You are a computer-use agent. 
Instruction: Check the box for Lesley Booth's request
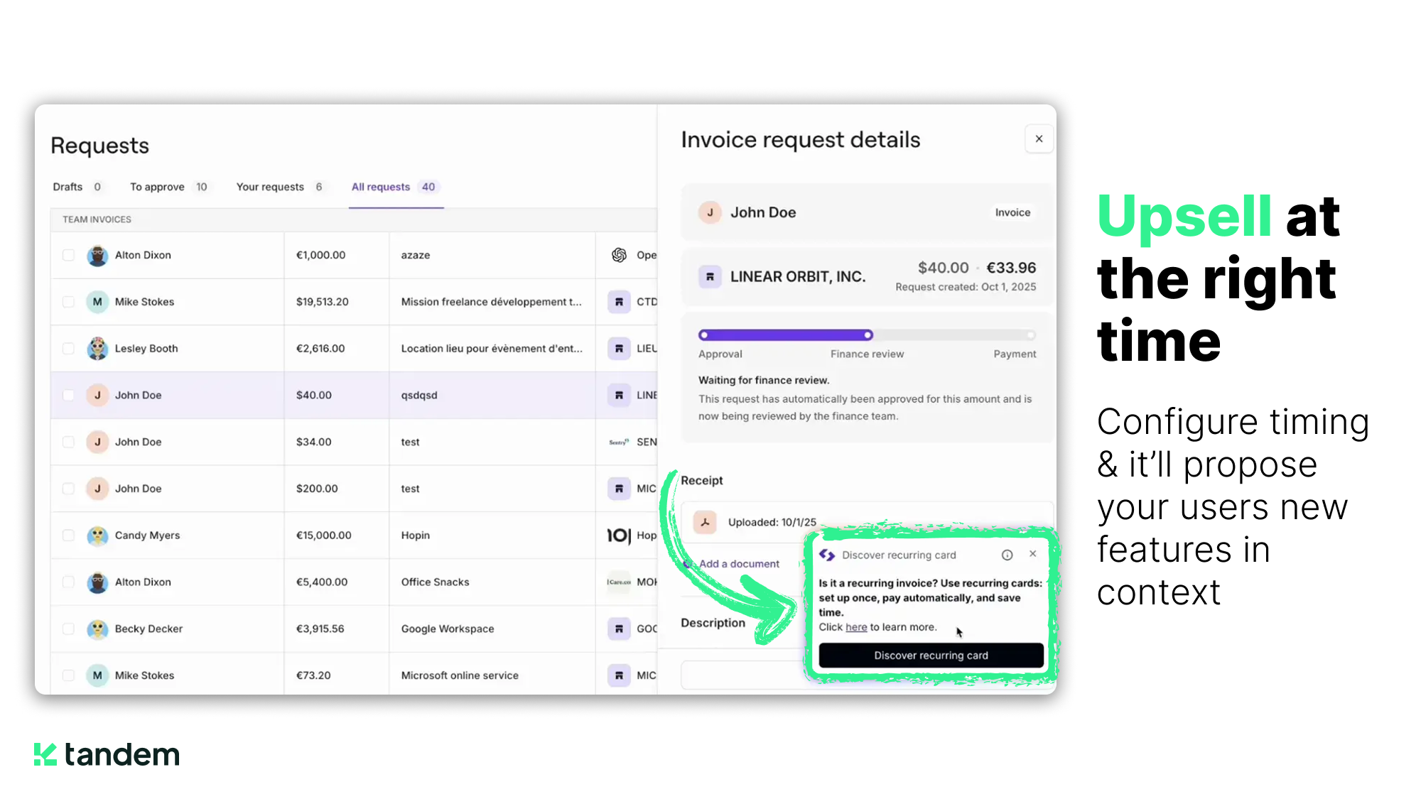click(68, 349)
